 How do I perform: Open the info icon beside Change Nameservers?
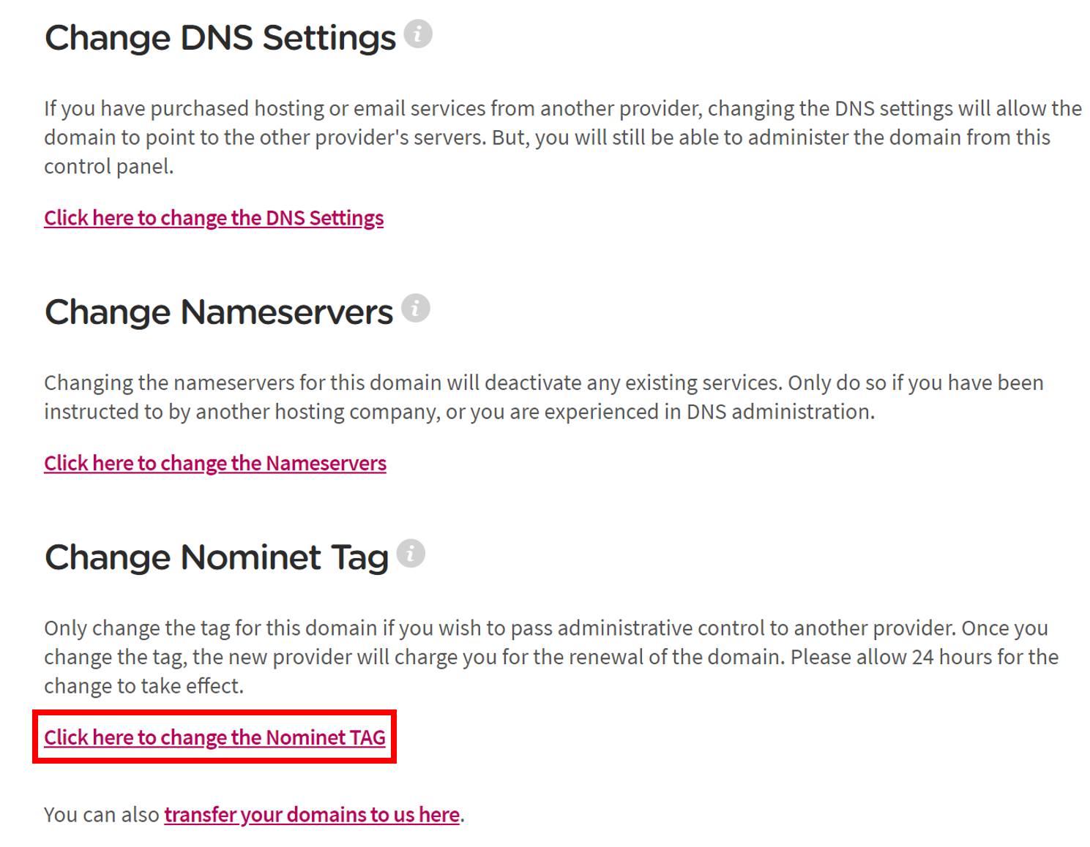[x=416, y=308]
